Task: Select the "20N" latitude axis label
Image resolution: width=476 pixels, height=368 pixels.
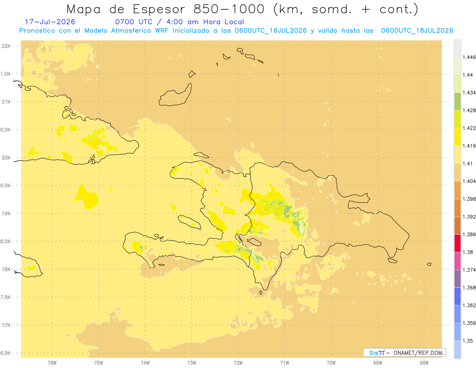Action: coord(6,158)
